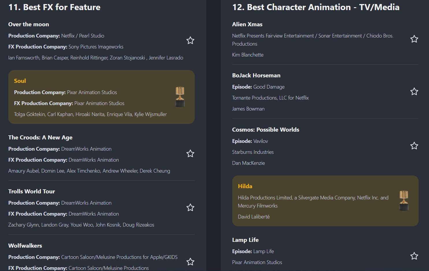Click the Lamp Life title

click(245, 240)
